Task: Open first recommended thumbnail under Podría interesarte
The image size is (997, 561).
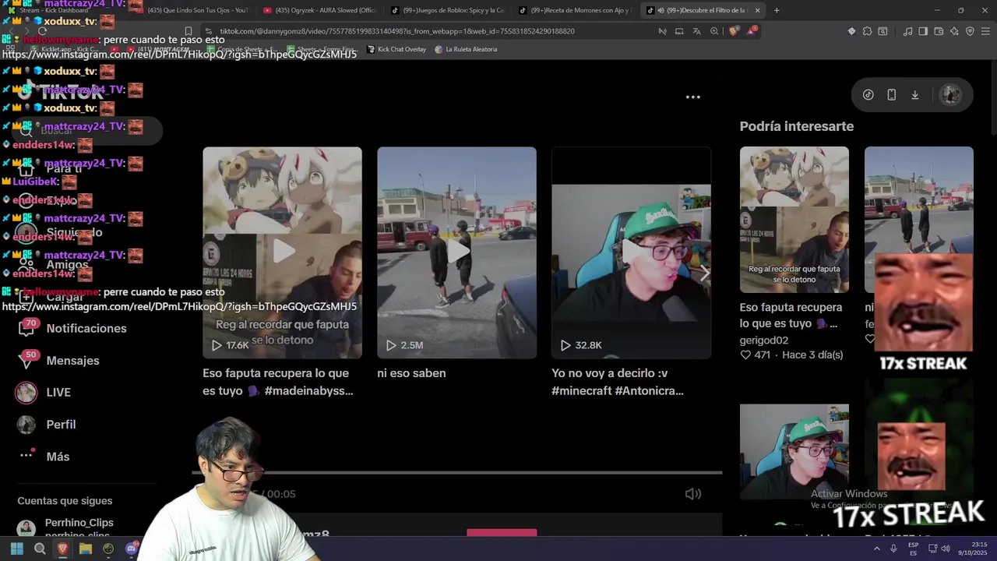Action: click(x=794, y=220)
